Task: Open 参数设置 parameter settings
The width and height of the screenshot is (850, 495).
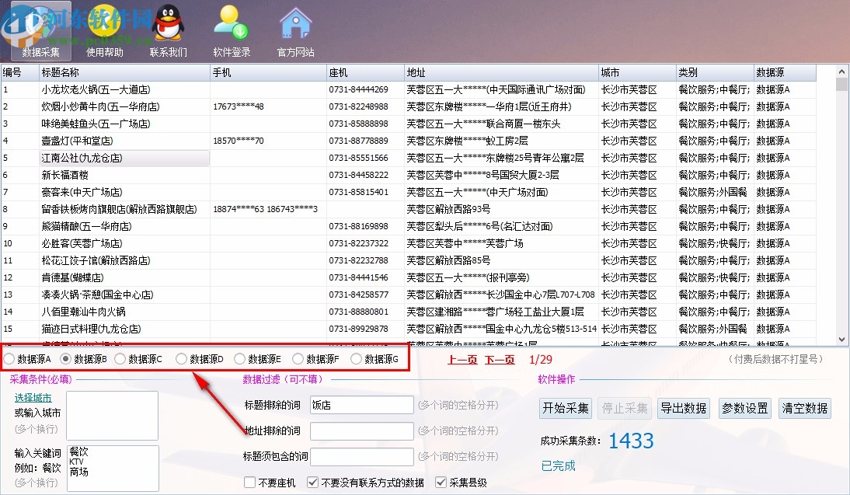Action: (x=744, y=407)
